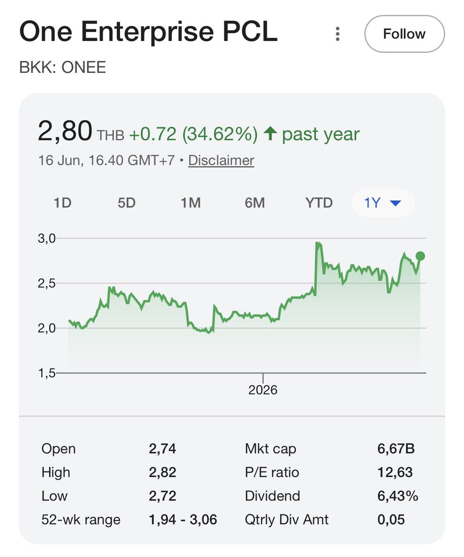The width and height of the screenshot is (464, 557).
Task: Click the Mkt cap value 6,67B
Action: coord(396,449)
